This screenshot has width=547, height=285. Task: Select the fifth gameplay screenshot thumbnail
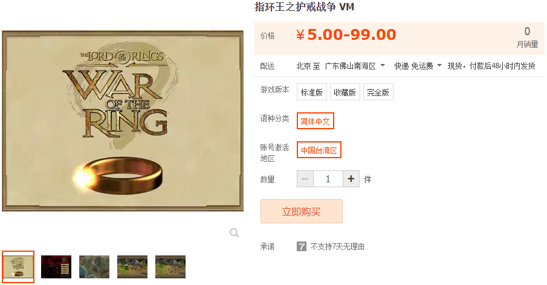(x=170, y=267)
